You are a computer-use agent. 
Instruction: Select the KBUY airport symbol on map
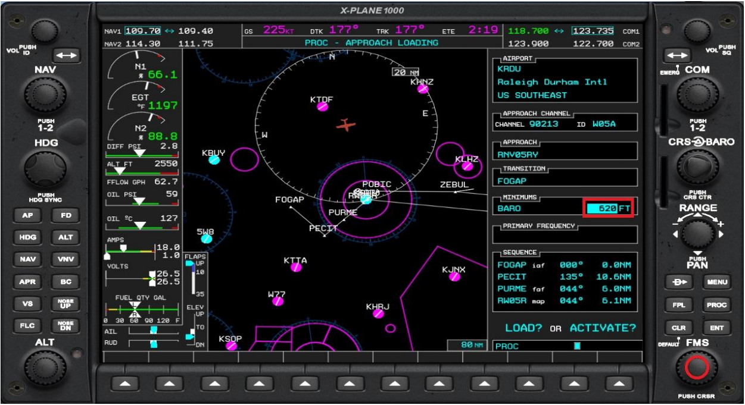(x=214, y=159)
